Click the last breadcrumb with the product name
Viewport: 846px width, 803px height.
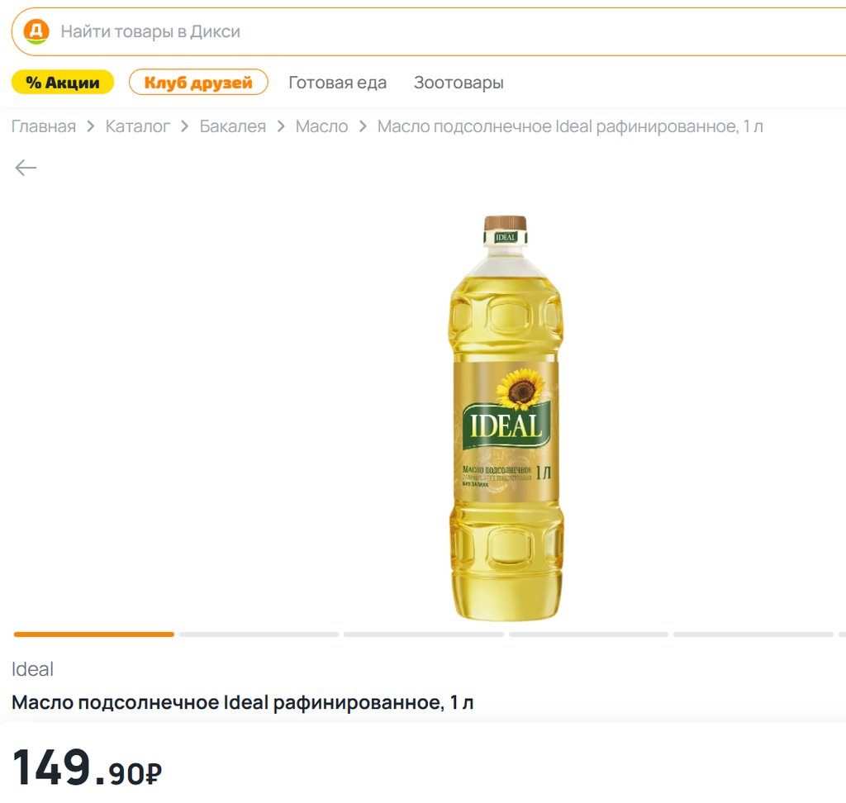[x=570, y=126]
